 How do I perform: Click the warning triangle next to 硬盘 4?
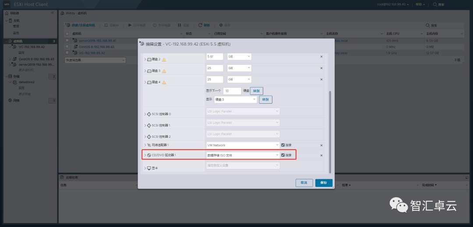[x=164, y=82]
